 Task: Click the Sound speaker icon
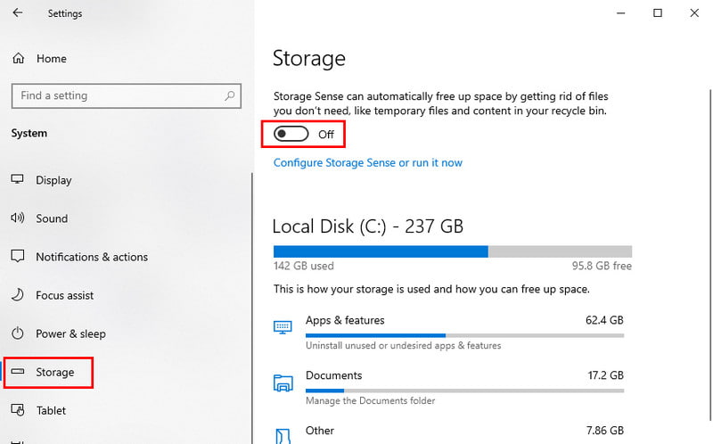17,218
